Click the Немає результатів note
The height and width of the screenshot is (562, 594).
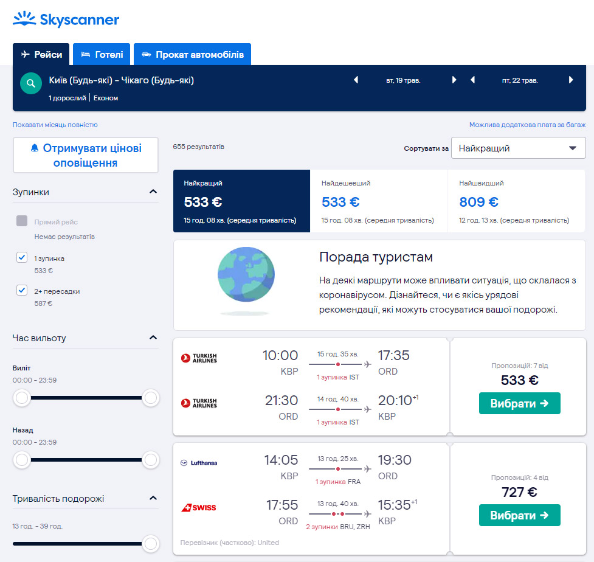[x=64, y=237]
